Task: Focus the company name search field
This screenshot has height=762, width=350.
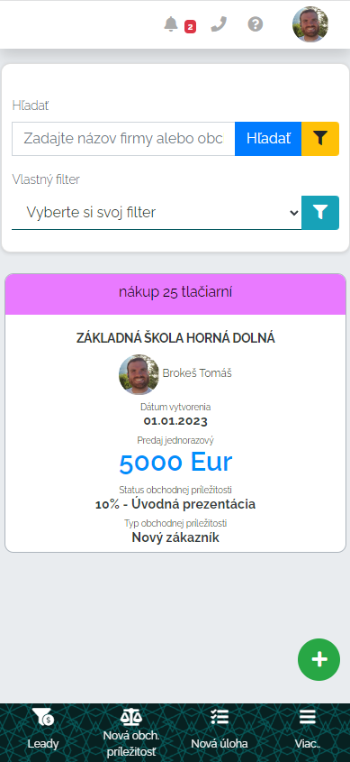Action: click(x=123, y=139)
